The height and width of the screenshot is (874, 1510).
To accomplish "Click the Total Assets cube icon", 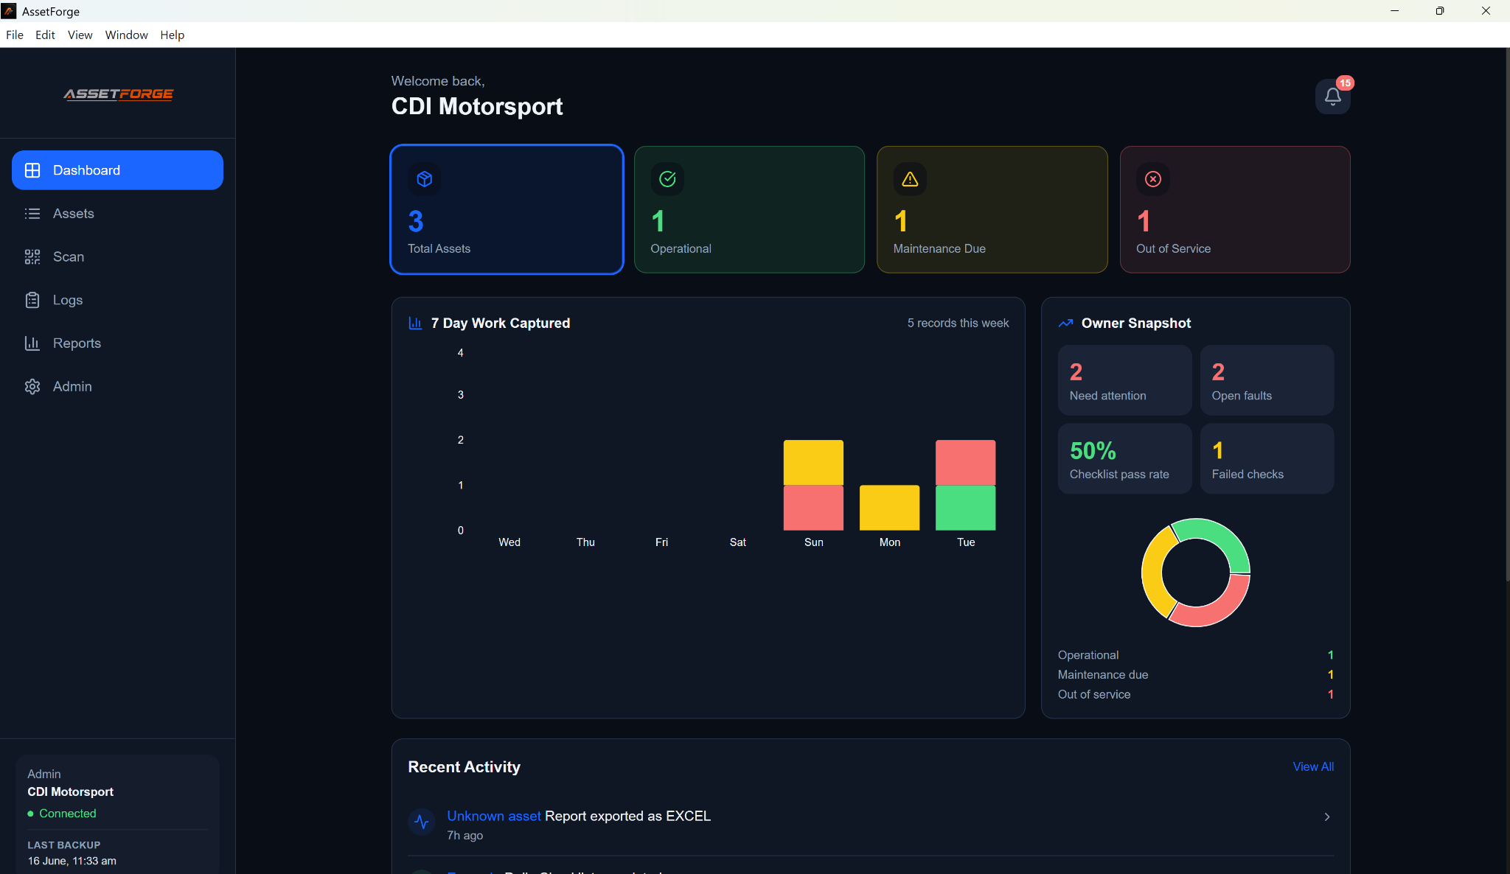I will coord(425,179).
